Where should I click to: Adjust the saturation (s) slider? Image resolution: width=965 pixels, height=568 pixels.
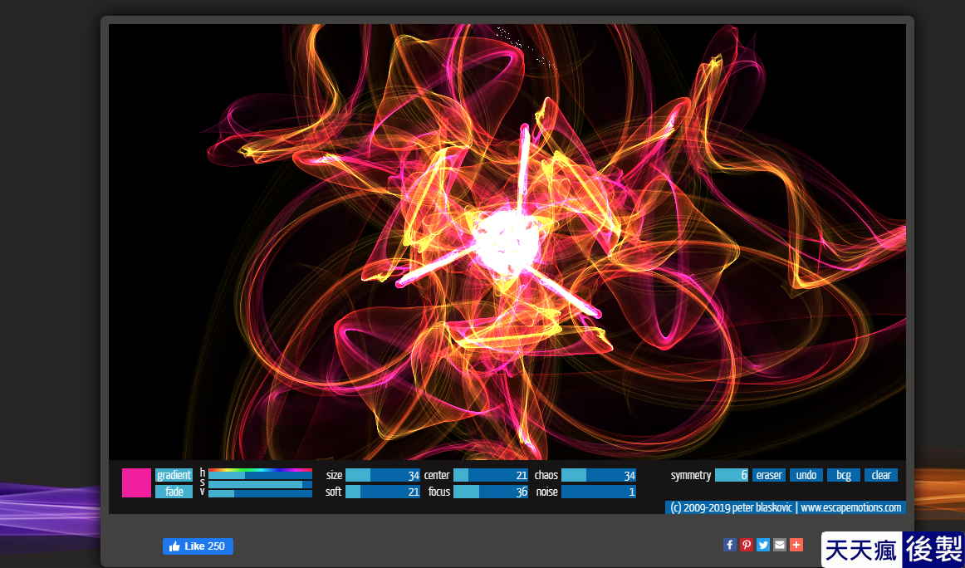260,484
